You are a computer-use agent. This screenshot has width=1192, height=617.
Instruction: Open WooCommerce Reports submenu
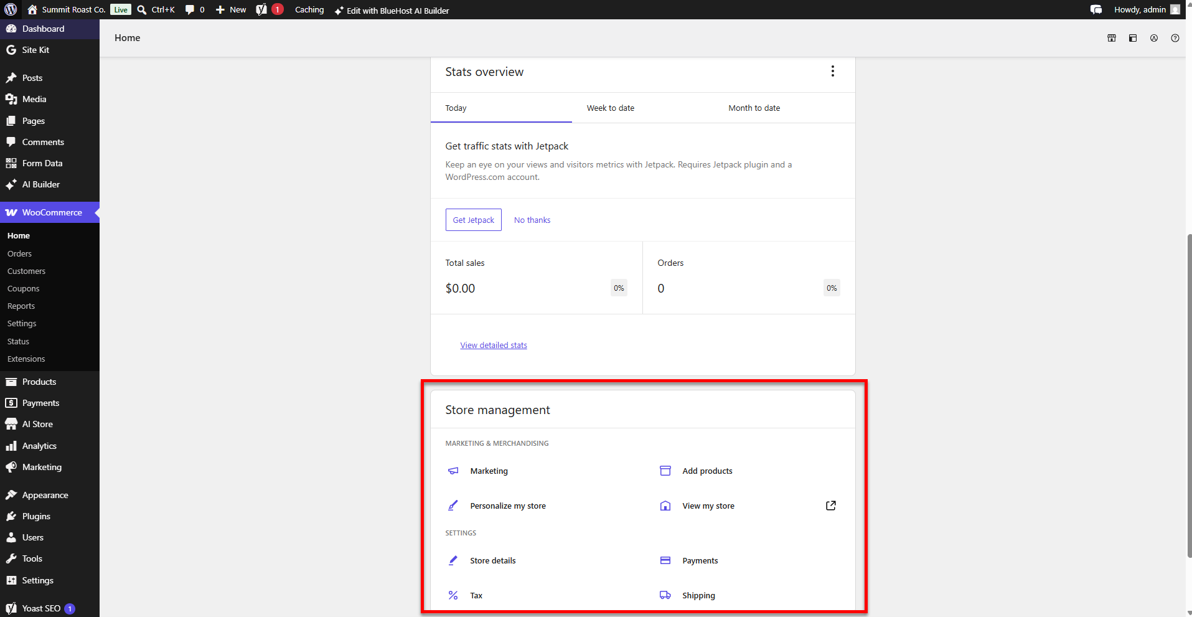(21, 306)
